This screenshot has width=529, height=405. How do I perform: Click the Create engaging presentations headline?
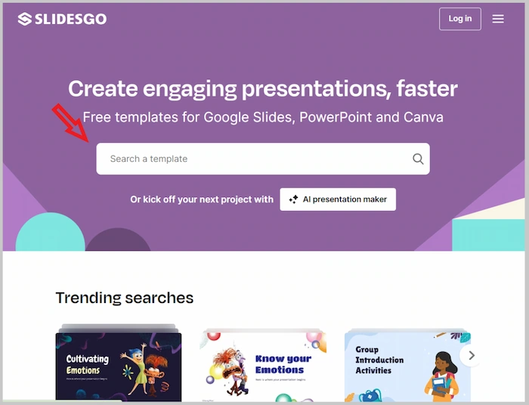click(263, 89)
